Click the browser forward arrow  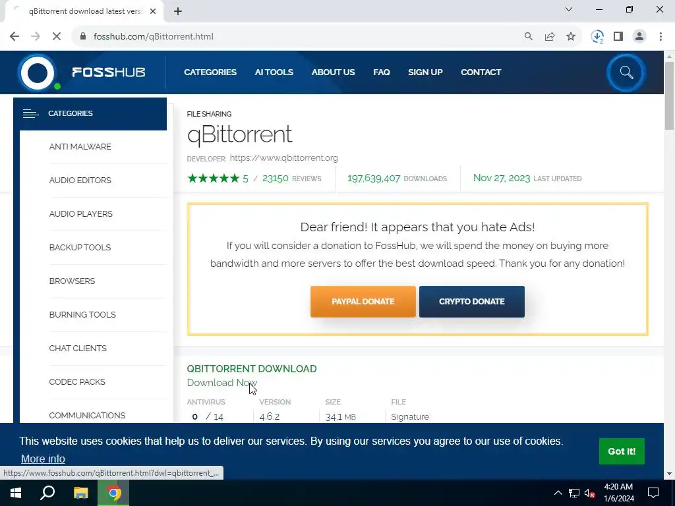click(36, 37)
